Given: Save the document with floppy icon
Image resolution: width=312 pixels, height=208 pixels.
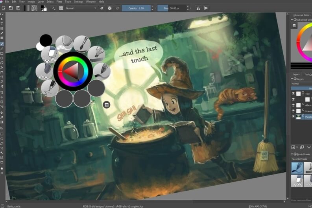Looking at the screenshot, I should coord(18,8).
